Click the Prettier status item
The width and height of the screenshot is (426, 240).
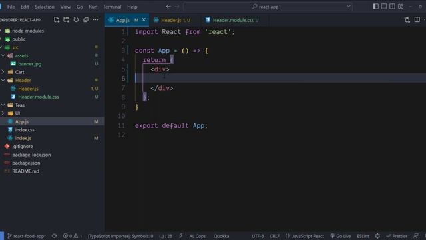pyautogui.click(x=397, y=236)
